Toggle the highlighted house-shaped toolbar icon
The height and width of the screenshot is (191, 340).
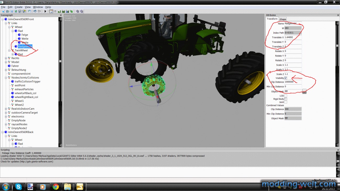(51, 11)
